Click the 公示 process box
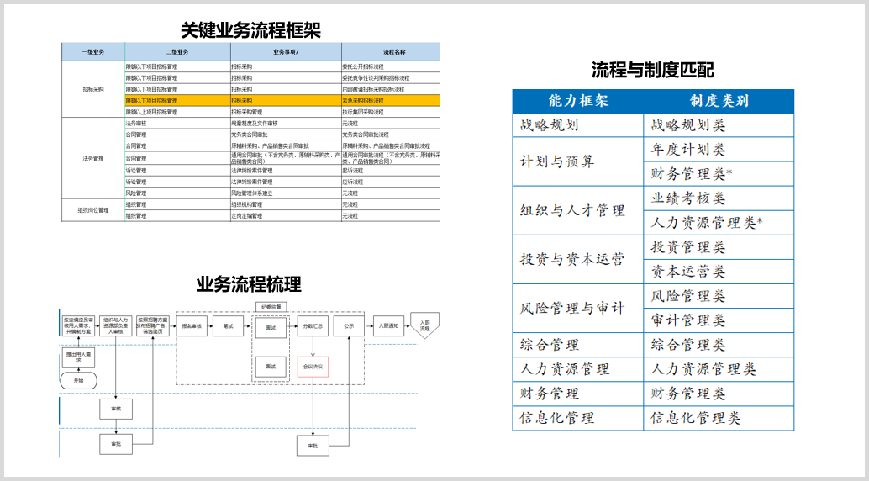 point(349,325)
